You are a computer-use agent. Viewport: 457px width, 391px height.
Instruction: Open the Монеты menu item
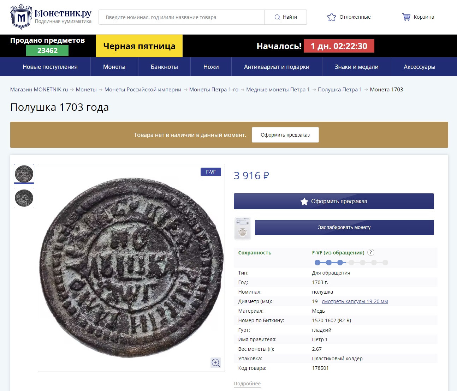[114, 67]
